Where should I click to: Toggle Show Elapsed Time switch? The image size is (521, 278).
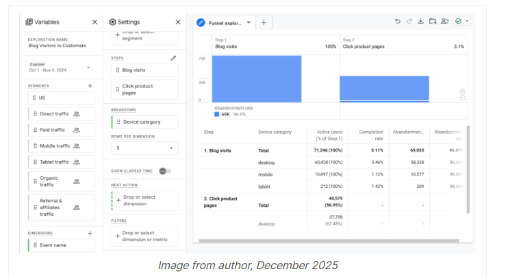165,171
